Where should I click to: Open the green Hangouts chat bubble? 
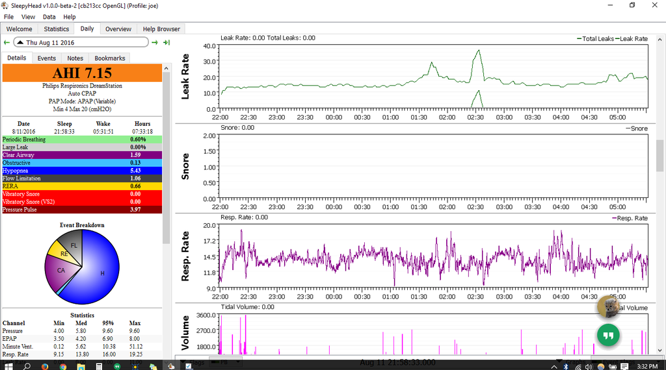(608, 336)
